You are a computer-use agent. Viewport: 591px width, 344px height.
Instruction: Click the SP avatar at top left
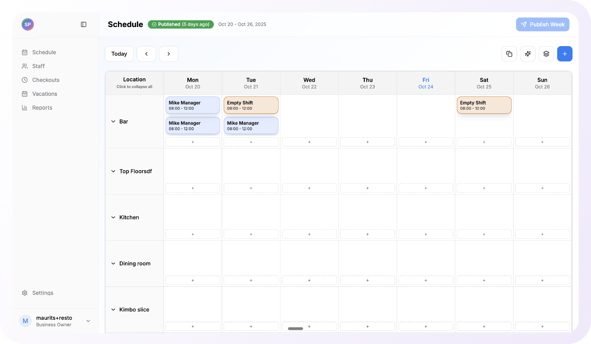(x=28, y=24)
